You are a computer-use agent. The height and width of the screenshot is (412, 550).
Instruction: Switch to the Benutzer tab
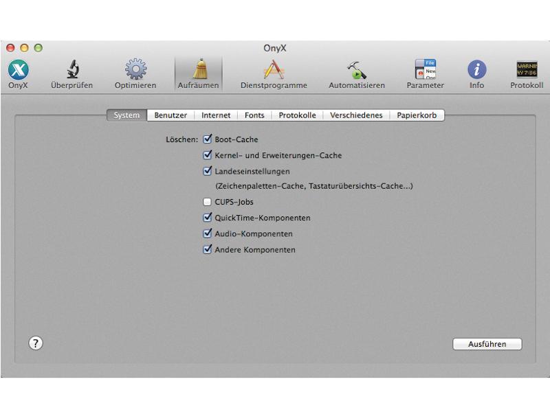click(x=170, y=115)
